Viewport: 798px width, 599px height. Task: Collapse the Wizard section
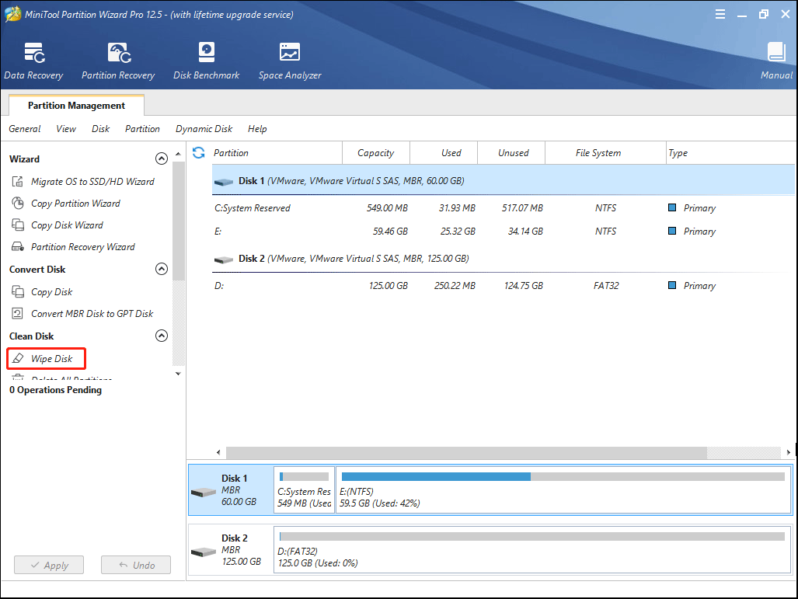pos(162,158)
